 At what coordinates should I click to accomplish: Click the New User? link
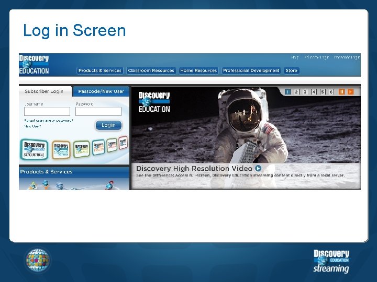coord(32,126)
